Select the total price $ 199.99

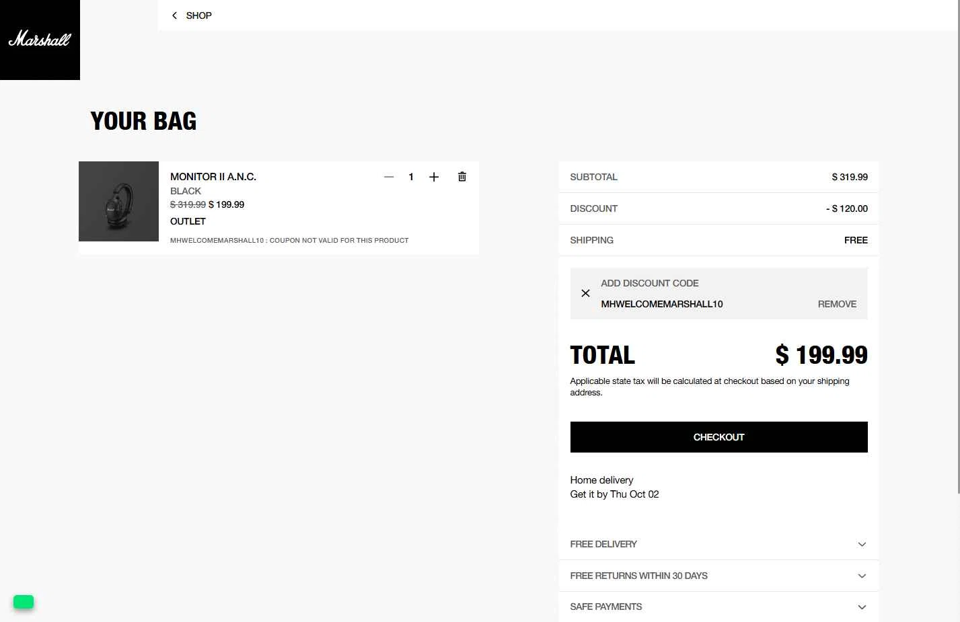click(x=821, y=355)
